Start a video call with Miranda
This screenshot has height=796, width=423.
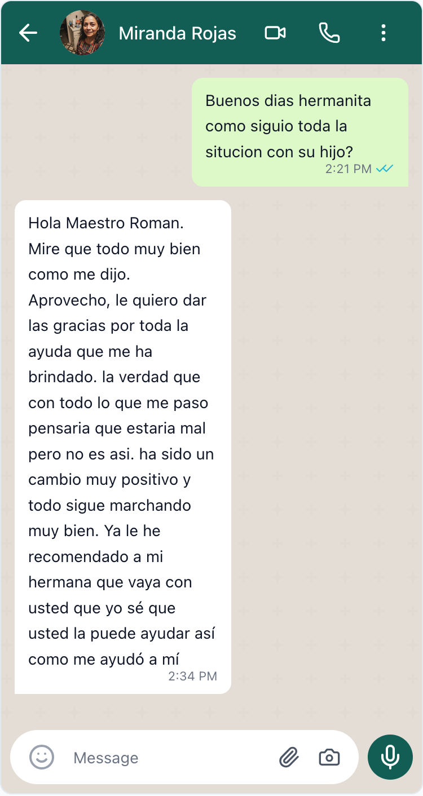[x=275, y=33]
